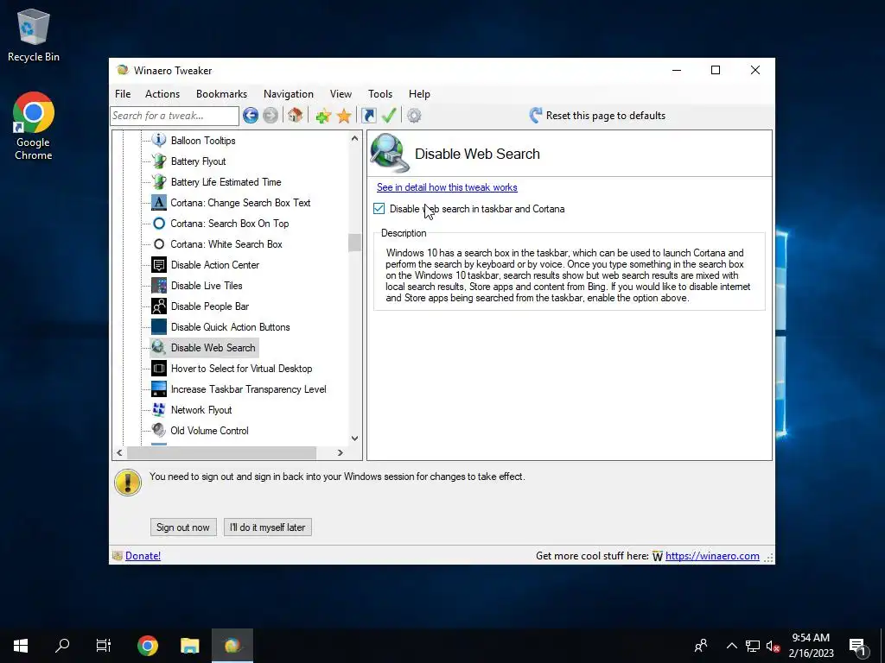Click the create shortcut toolbar icon
This screenshot has height=663, width=885.
368,116
